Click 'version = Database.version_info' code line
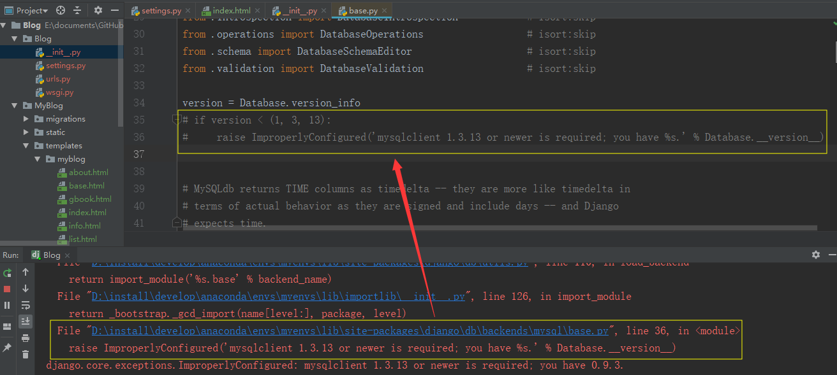837x375 pixels. click(271, 103)
